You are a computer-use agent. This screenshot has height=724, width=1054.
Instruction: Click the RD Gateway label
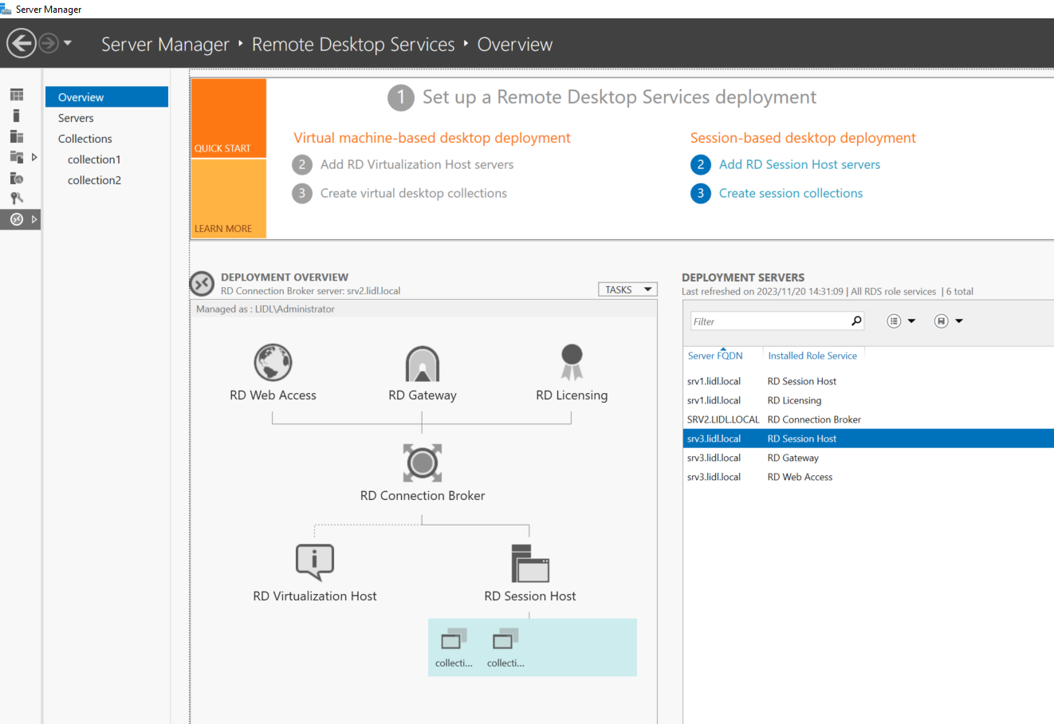[423, 395]
